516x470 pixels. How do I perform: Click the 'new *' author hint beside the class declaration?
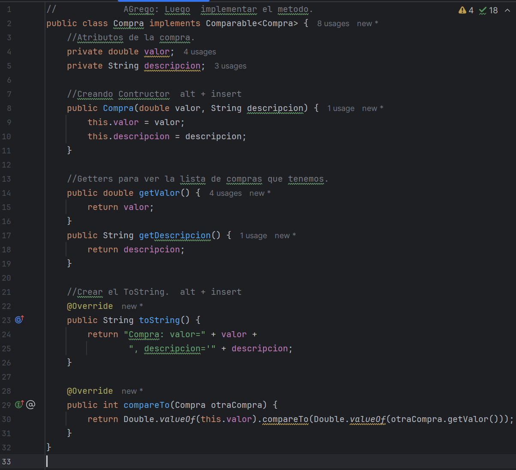367,24
